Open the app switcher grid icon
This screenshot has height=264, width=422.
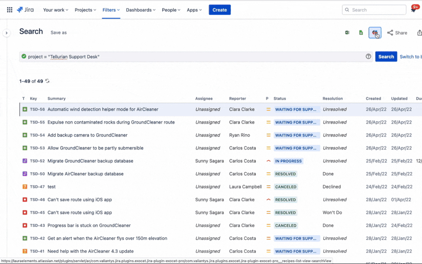point(9,10)
